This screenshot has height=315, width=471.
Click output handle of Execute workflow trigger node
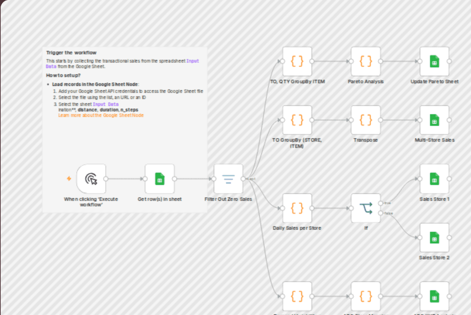coord(106,179)
